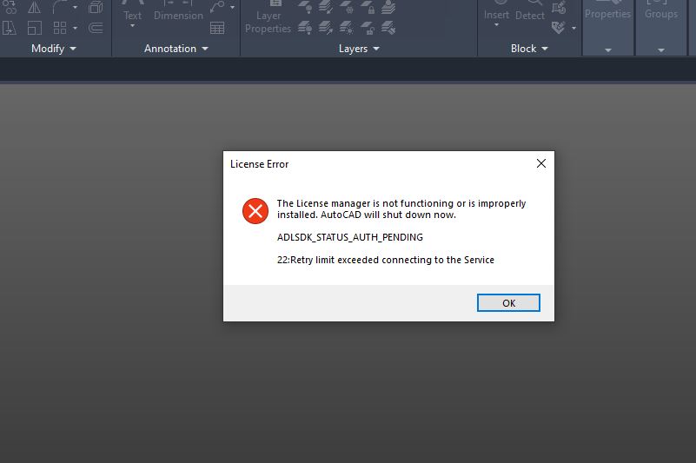The image size is (696, 463).
Task: Select the Stretch tool in Modify panel
Action: coord(10,28)
